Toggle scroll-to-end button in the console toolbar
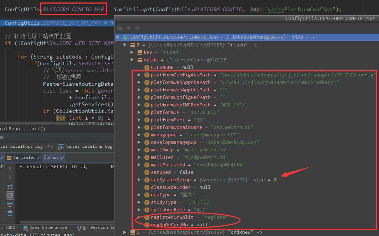The width and height of the screenshot is (379, 236). pyautogui.click(x=10, y=195)
